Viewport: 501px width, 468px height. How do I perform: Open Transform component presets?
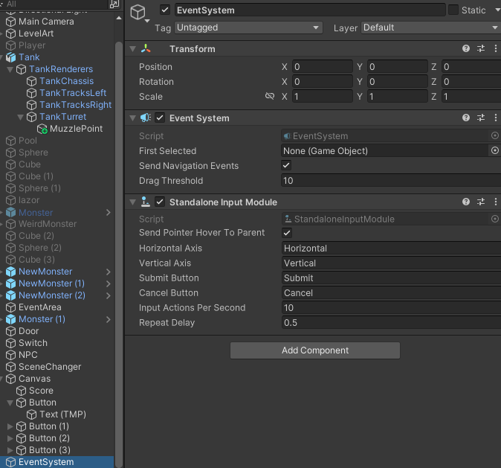pos(481,48)
